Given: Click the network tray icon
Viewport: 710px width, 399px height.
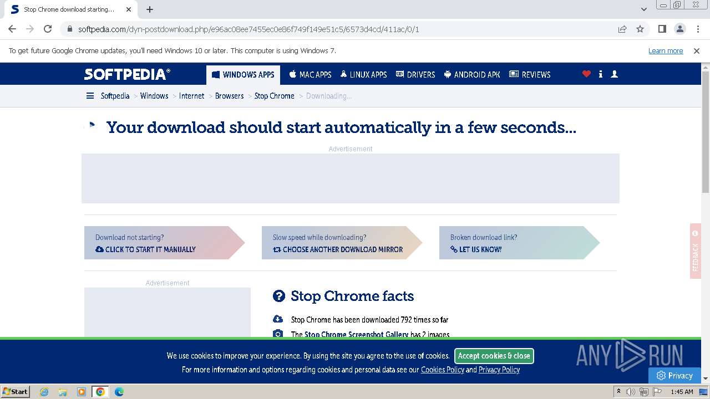Looking at the screenshot, I should [x=643, y=392].
